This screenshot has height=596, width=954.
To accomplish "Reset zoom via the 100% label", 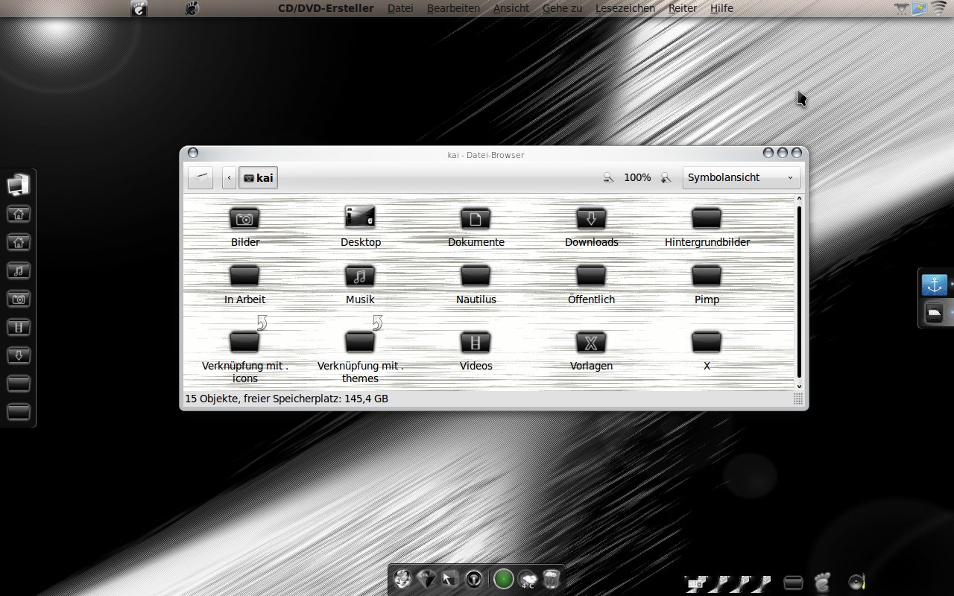I will click(637, 177).
